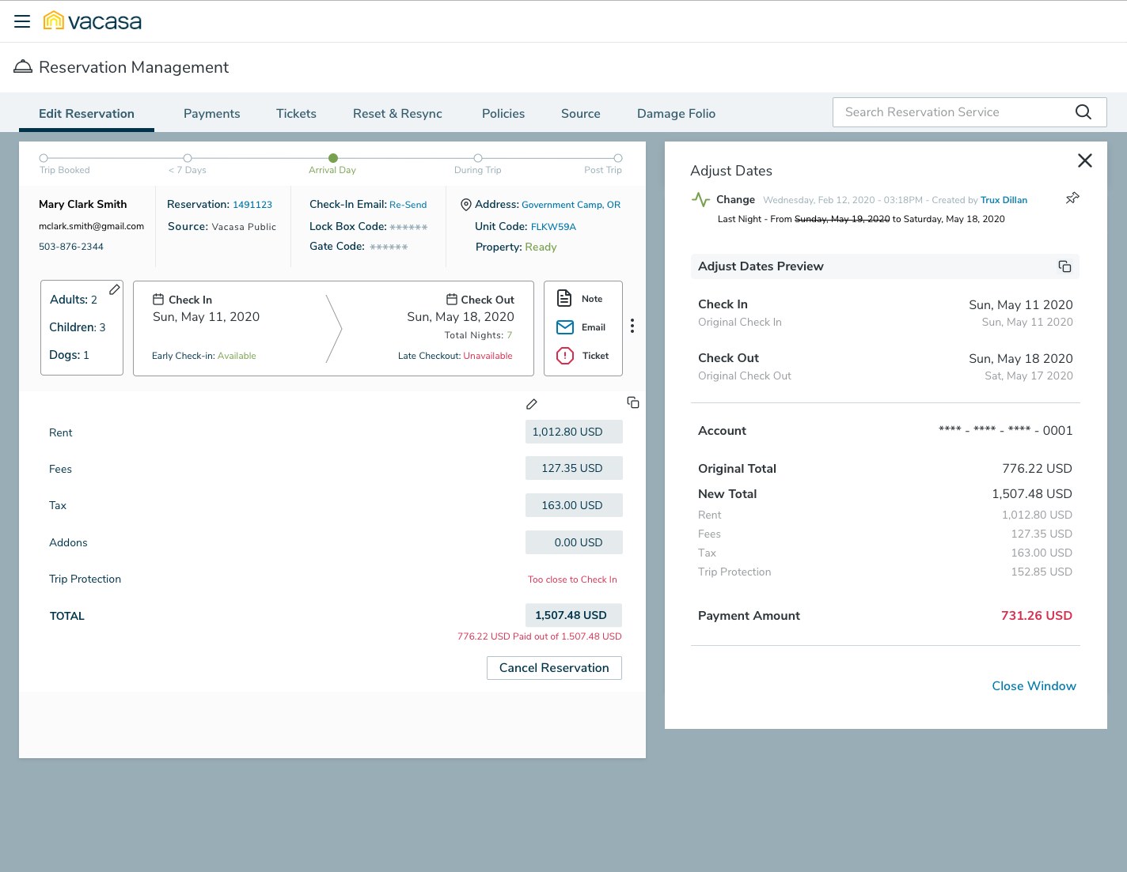Click the Check Out calendar icon

pyautogui.click(x=452, y=300)
